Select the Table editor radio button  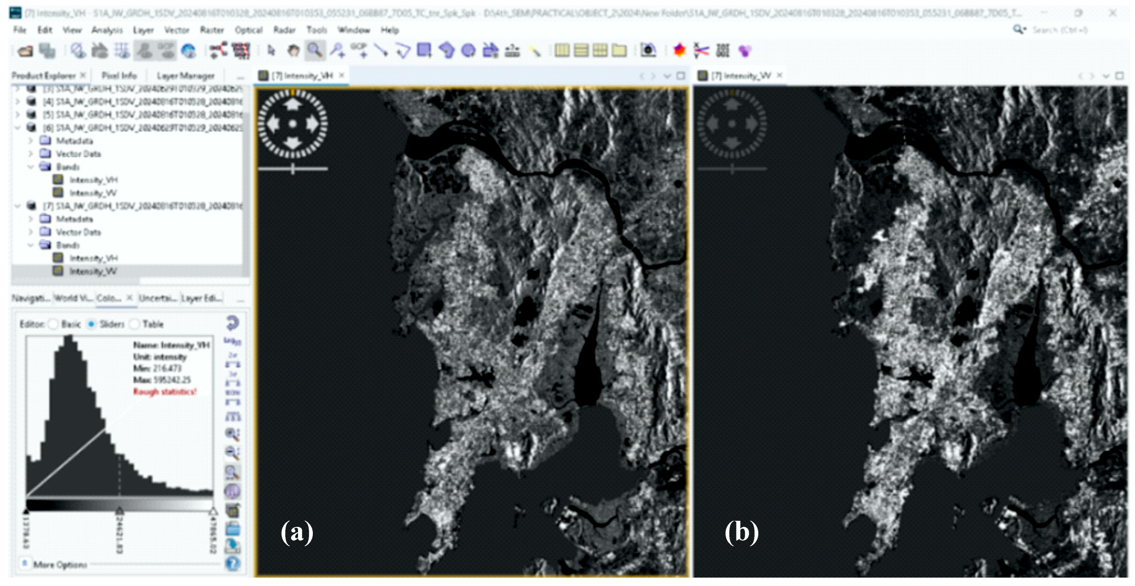coord(135,324)
